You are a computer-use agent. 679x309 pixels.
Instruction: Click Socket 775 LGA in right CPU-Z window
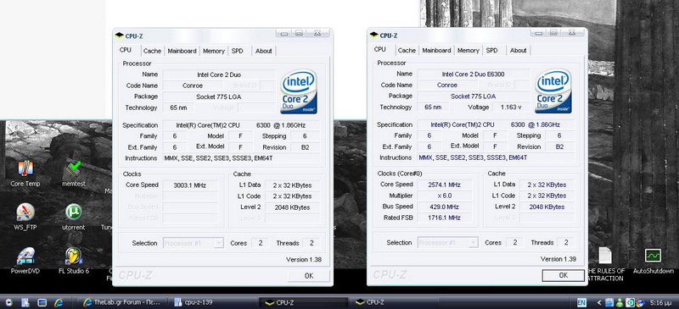473,97
